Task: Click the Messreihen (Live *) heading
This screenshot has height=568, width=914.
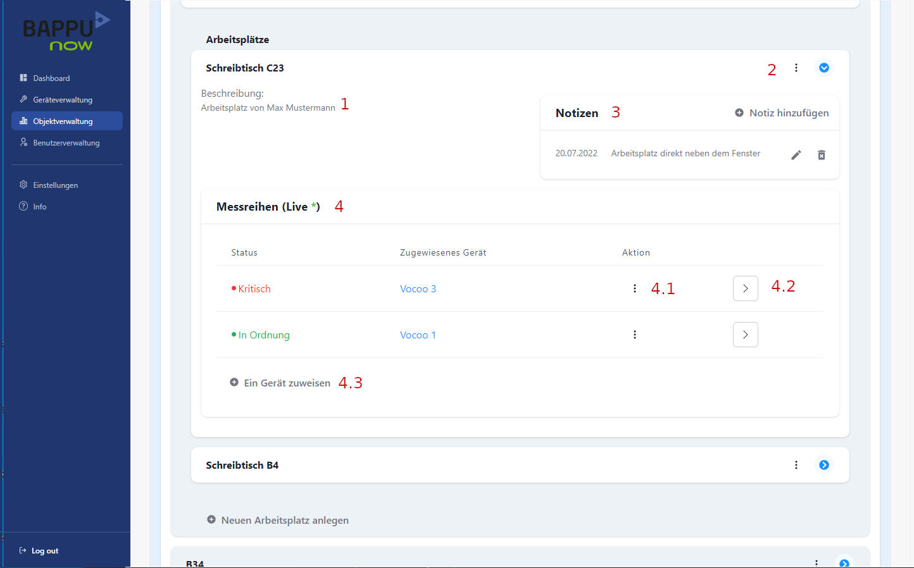Action: point(268,207)
